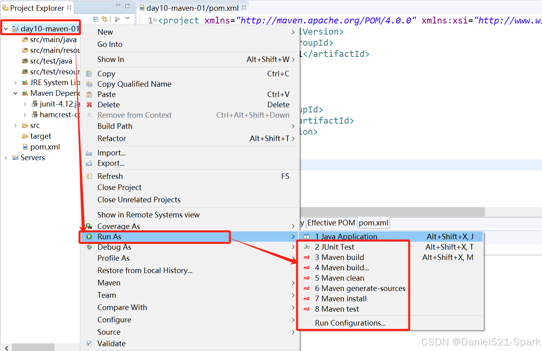The width and height of the screenshot is (542, 351).
Task: Switch to the Effective POM tab
Action: (x=331, y=223)
